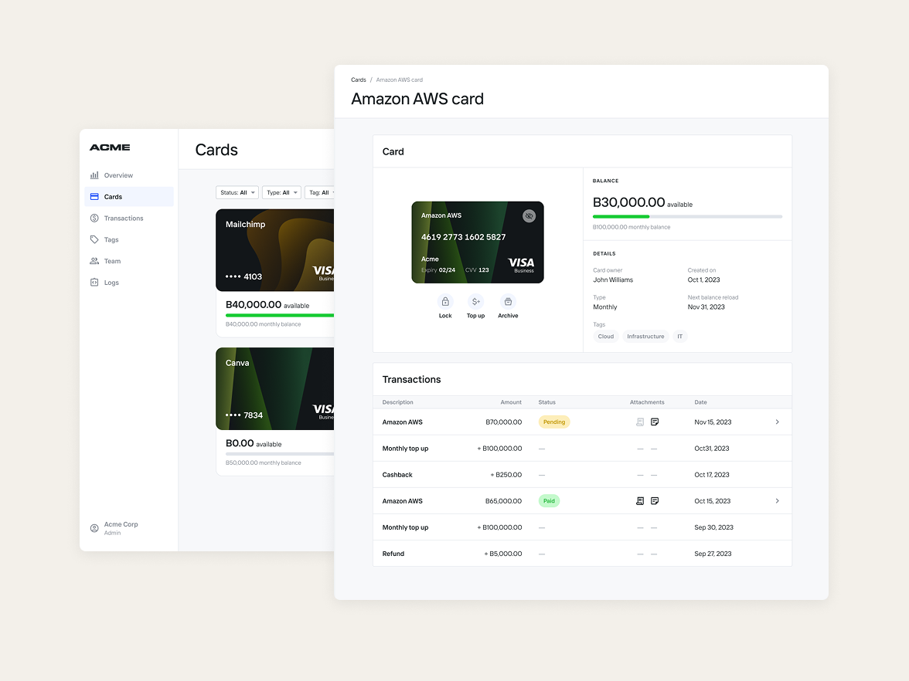Click the Amazon AWS Visa card image
Screen dimensions: 909x681
[478, 242]
